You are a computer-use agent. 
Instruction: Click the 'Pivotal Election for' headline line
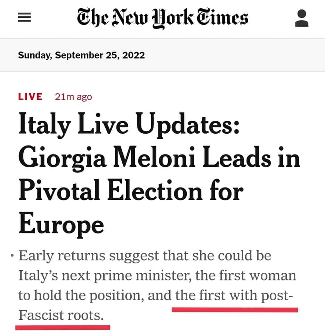(x=131, y=190)
